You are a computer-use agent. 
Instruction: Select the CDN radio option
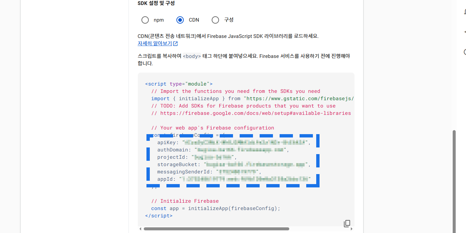tap(180, 20)
